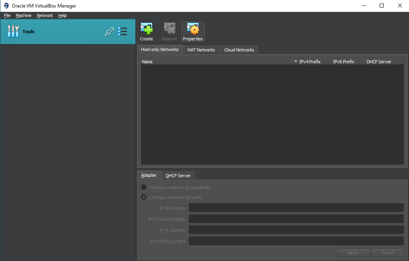Click the Apply button
This screenshot has width=409, height=261.
pos(354,253)
